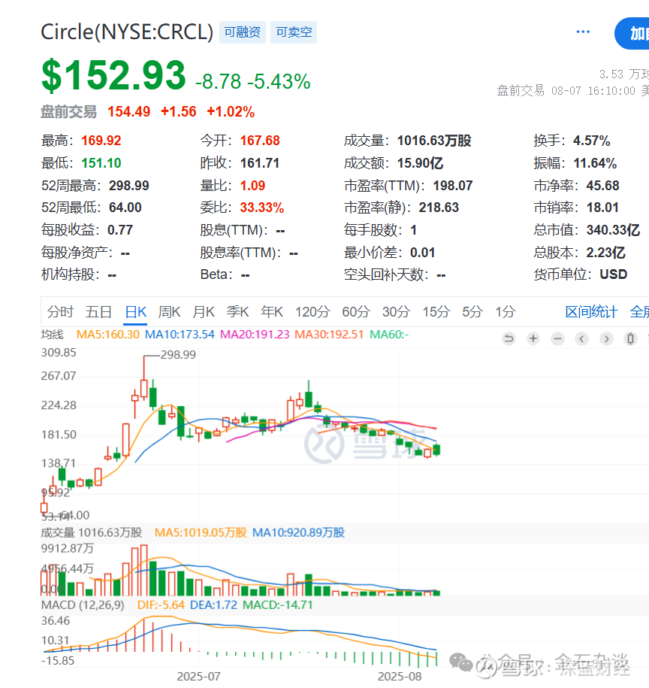
Task: Switch to the 30分 chart tab
Action: click(396, 312)
